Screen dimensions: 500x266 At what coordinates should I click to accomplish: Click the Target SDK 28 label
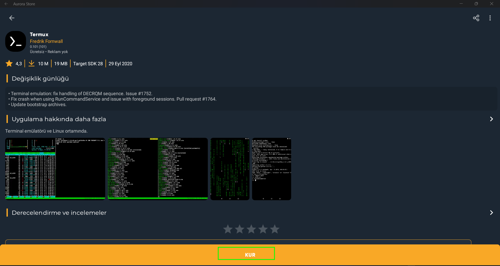(88, 64)
